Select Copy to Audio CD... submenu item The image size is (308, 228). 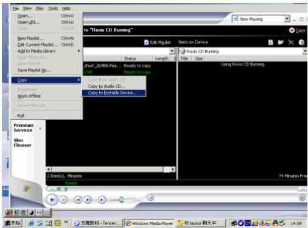click(114, 86)
